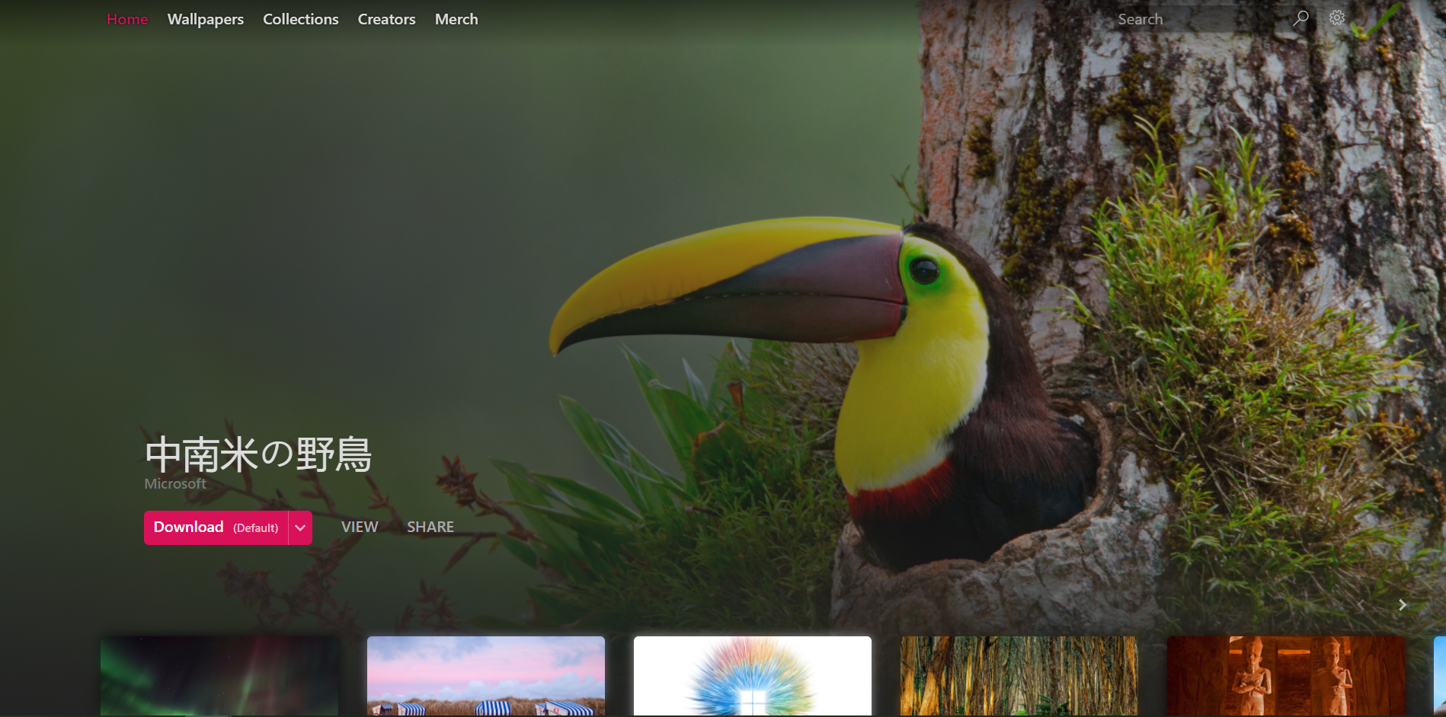Expand the Download options chevron
The width and height of the screenshot is (1446, 717).
300,527
